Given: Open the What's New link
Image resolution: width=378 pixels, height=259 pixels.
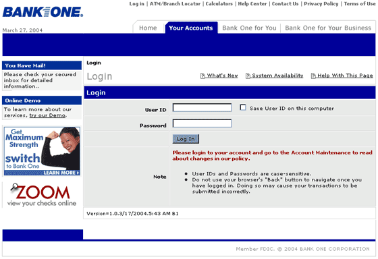Looking at the screenshot, I should [223, 76].
